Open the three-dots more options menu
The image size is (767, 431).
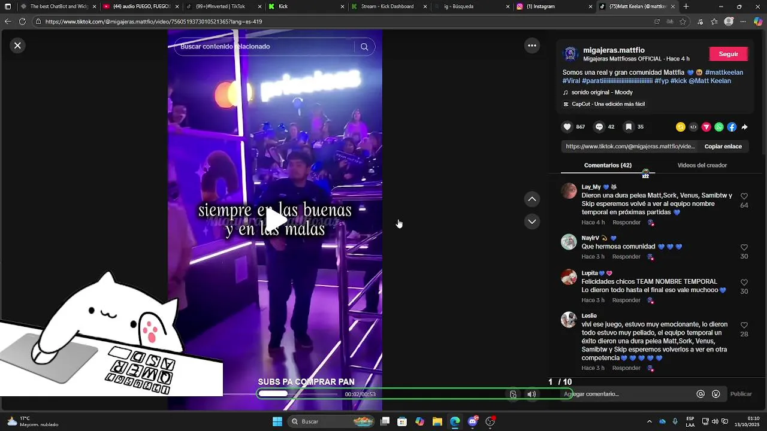[x=532, y=45]
